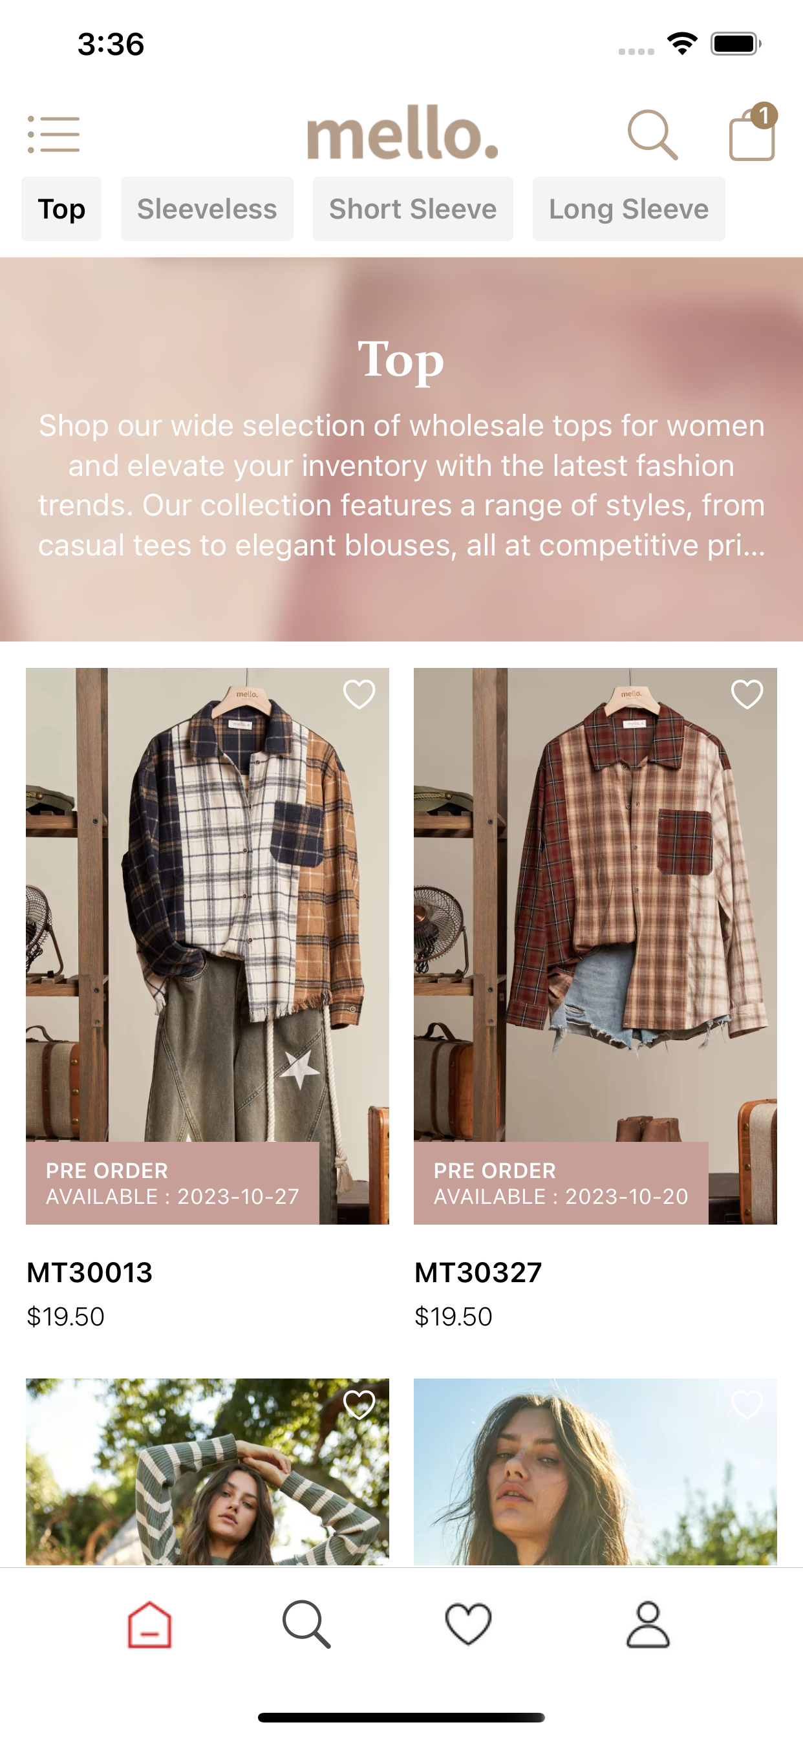Tap the mello. logo

[403, 133]
